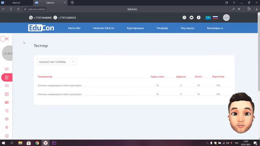Go back with the browser back arrow
The height and width of the screenshot is (146, 260).
pyautogui.click(x=3, y=9)
